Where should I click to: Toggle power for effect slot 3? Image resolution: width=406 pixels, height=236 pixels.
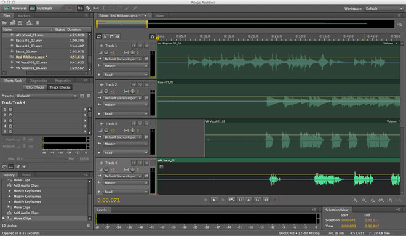pos(10,121)
